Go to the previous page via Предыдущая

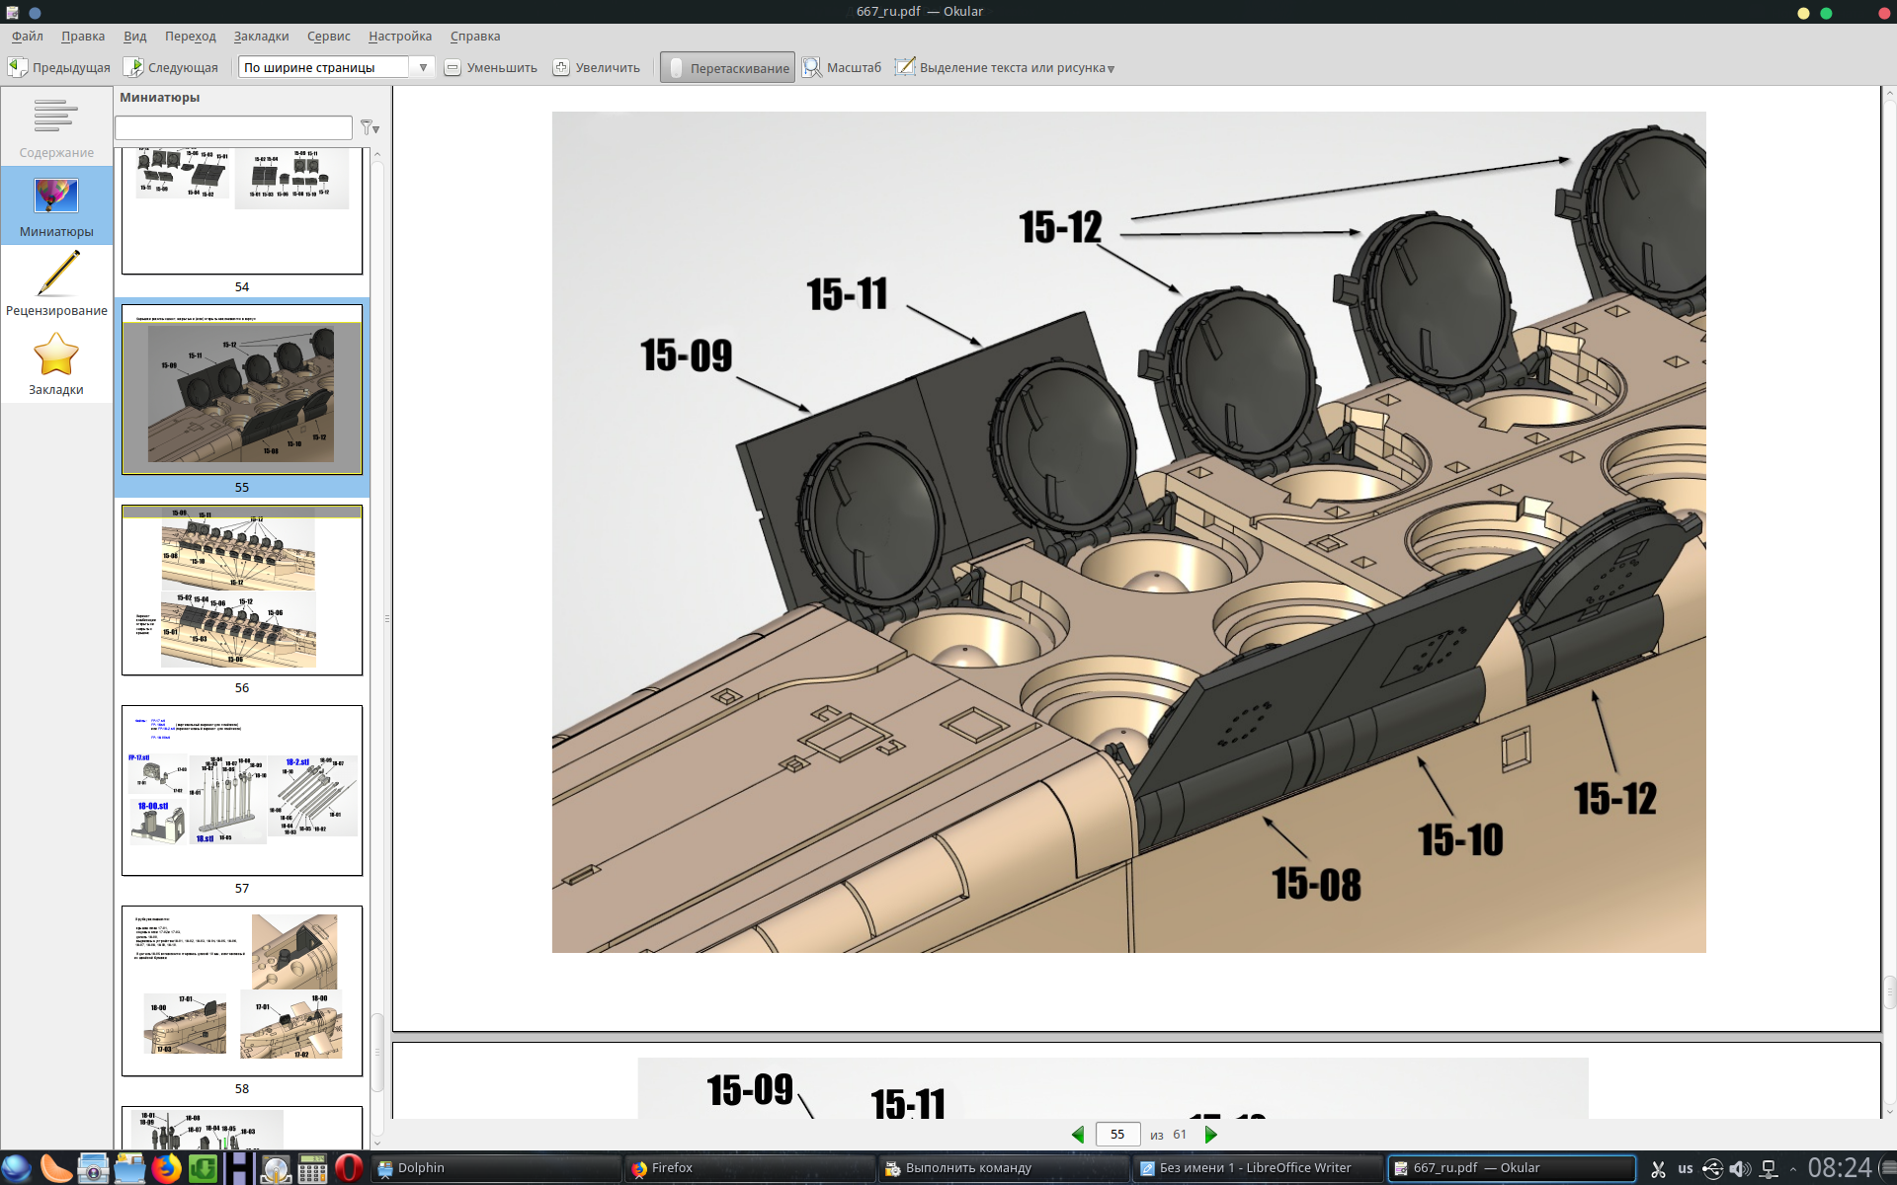pyautogui.click(x=59, y=67)
